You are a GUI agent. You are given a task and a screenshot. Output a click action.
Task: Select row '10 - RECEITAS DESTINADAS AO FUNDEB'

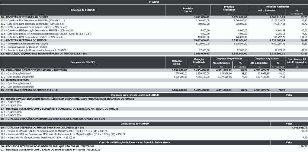click(x=154, y=17)
